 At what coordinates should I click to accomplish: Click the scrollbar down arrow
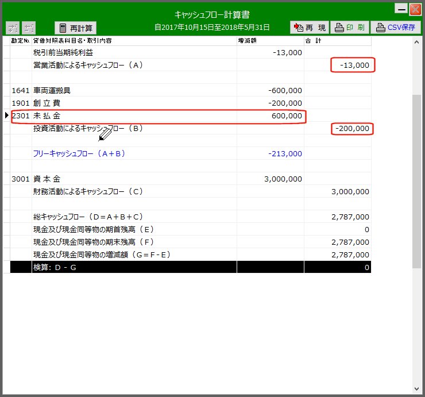pos(416,387)
